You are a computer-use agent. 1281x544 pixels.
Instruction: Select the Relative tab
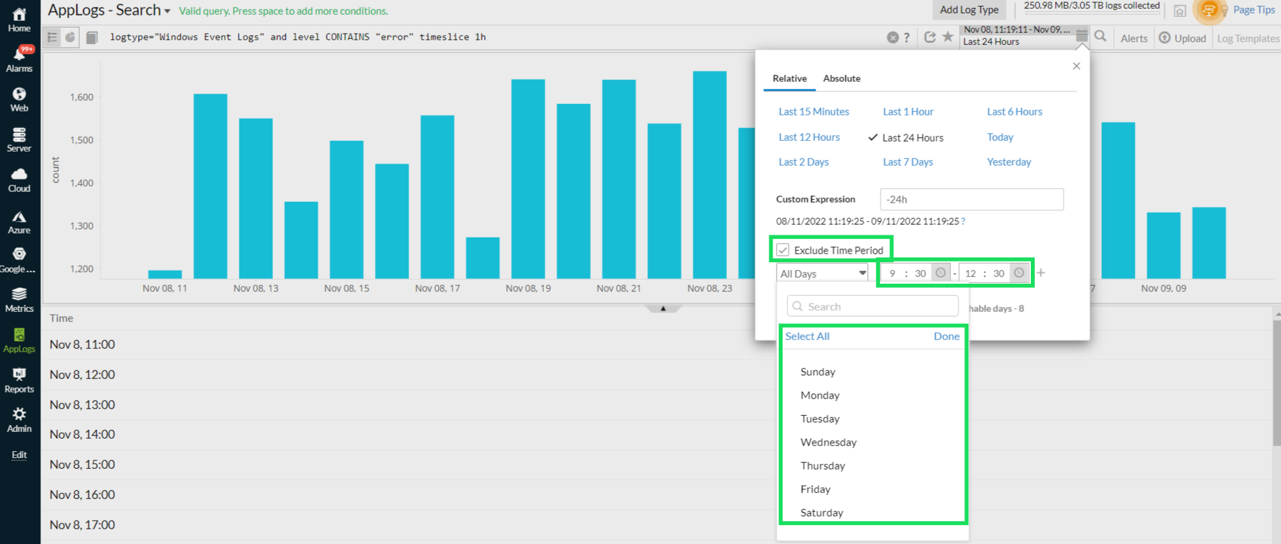pos(789,78)
